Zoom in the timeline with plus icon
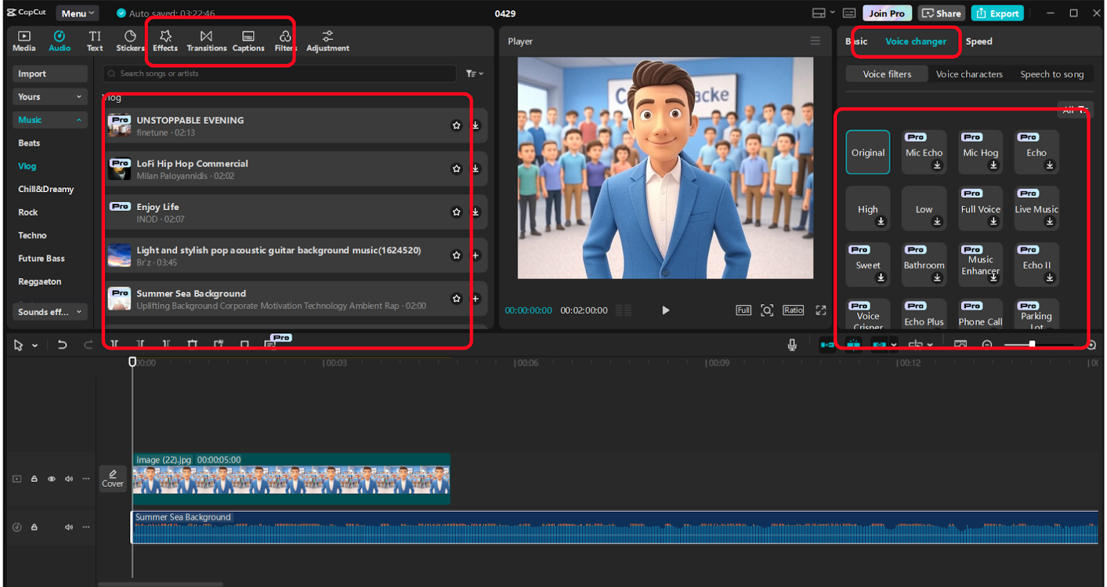Screen dimensions: 1107x587 (1091, 344)
